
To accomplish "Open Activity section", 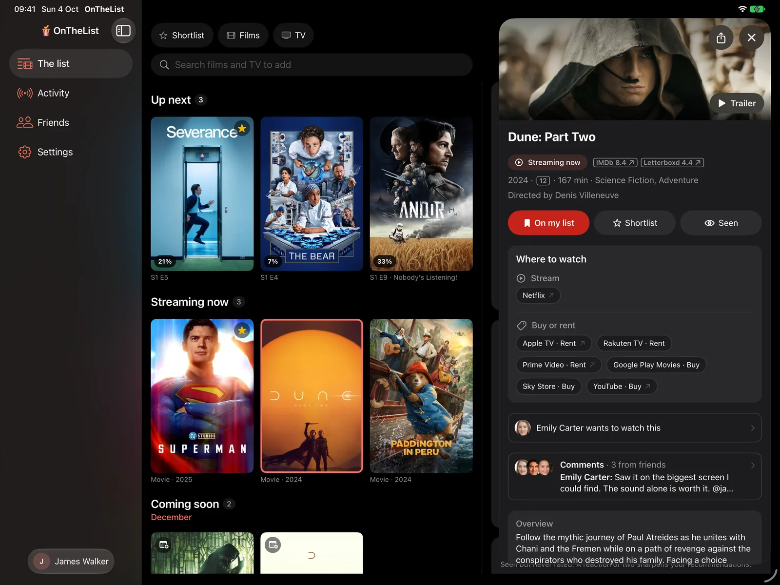I will 71,93.
